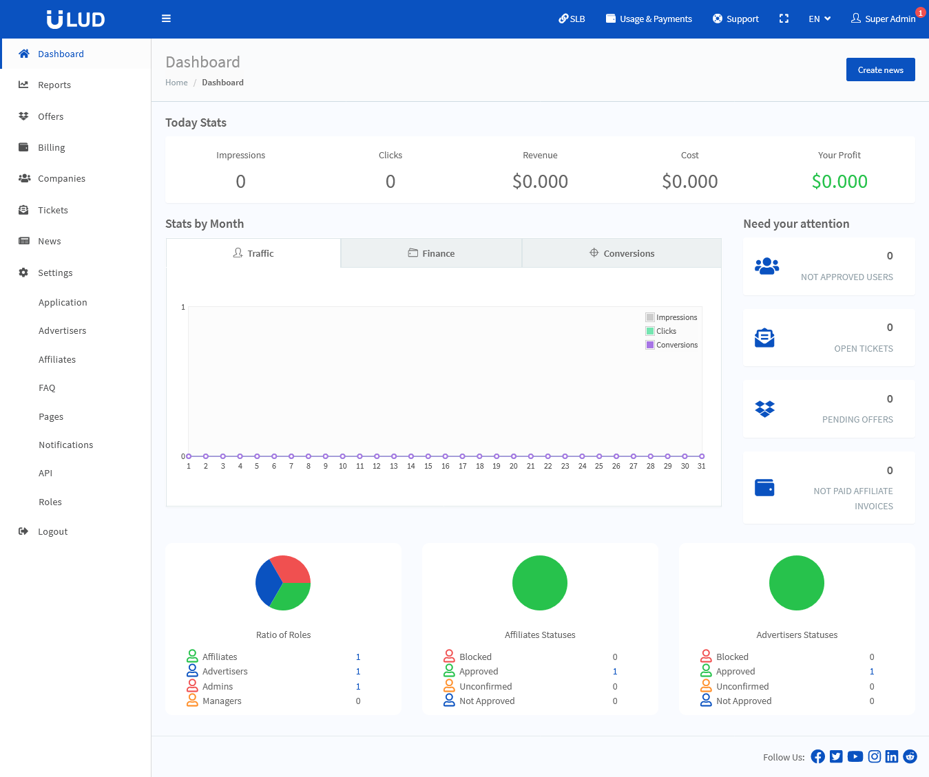Click the ULUD logo

point(76,19)
